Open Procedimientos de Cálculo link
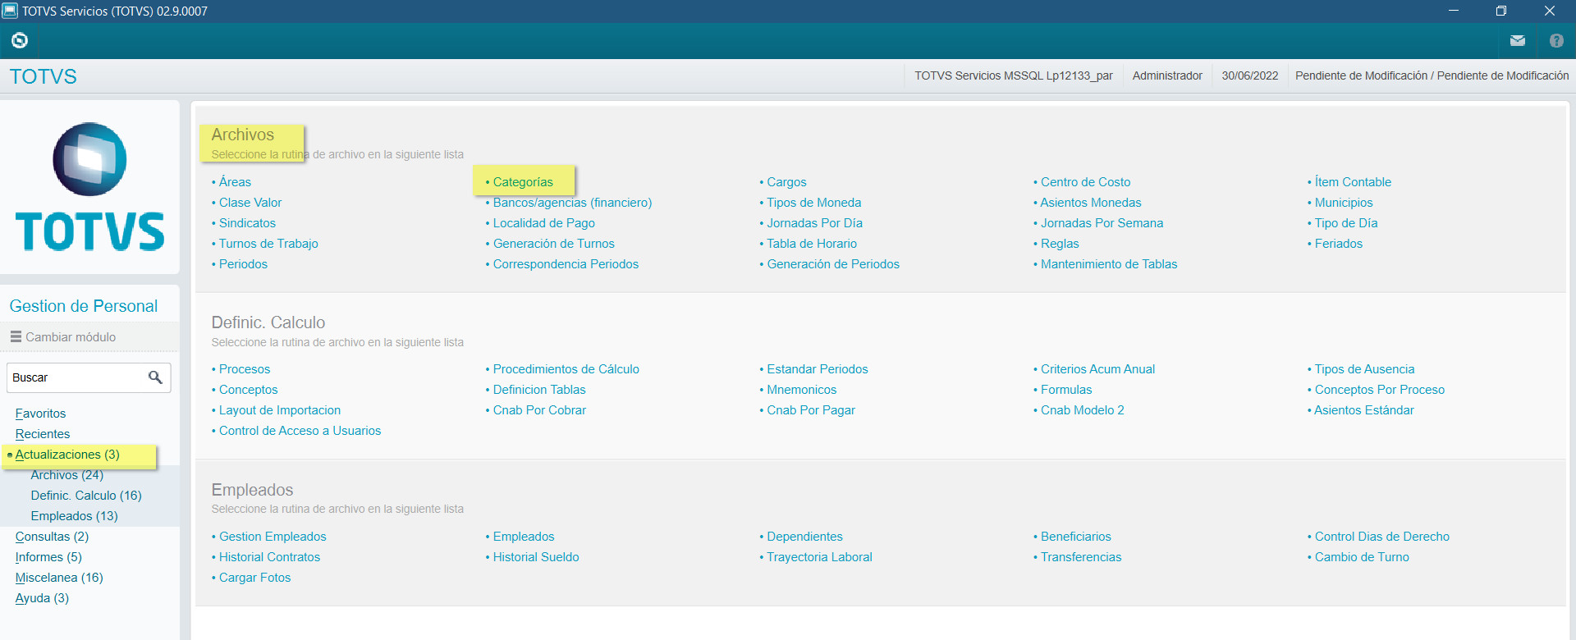Viewport: 1576px width, 640px height. point(566,369)
